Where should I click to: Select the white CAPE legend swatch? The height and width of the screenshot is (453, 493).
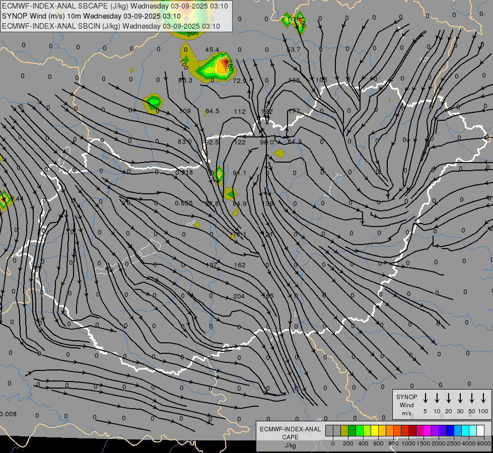coord(480,430)
